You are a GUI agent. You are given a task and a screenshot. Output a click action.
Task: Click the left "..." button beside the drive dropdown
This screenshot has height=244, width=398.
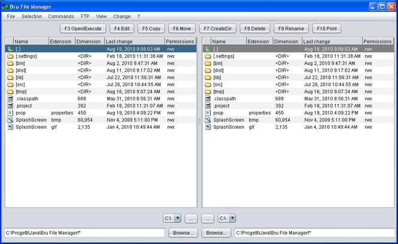[191, 219]
